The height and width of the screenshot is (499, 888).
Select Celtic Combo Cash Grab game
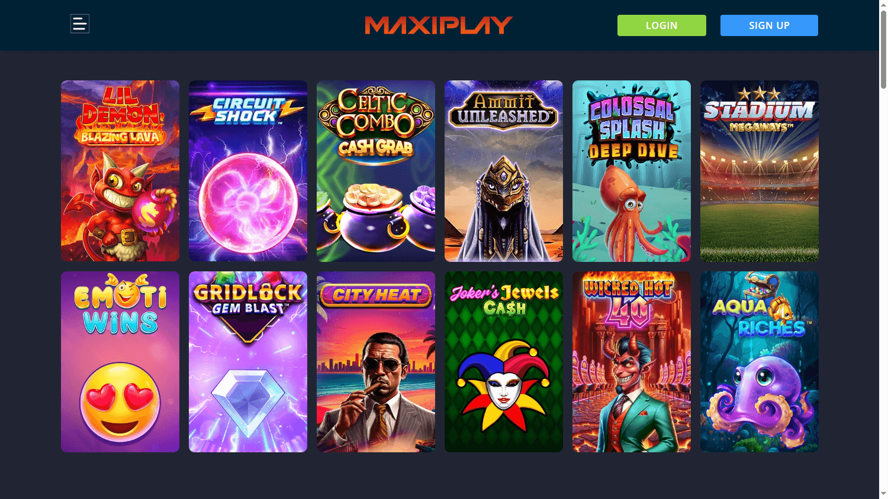pyautogui.click(x=376, y=171)
